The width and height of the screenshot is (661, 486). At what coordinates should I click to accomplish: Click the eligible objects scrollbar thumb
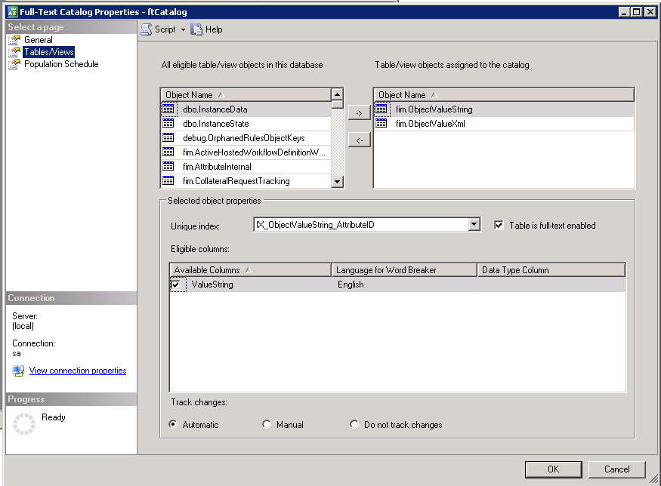(x=337, y=104)
